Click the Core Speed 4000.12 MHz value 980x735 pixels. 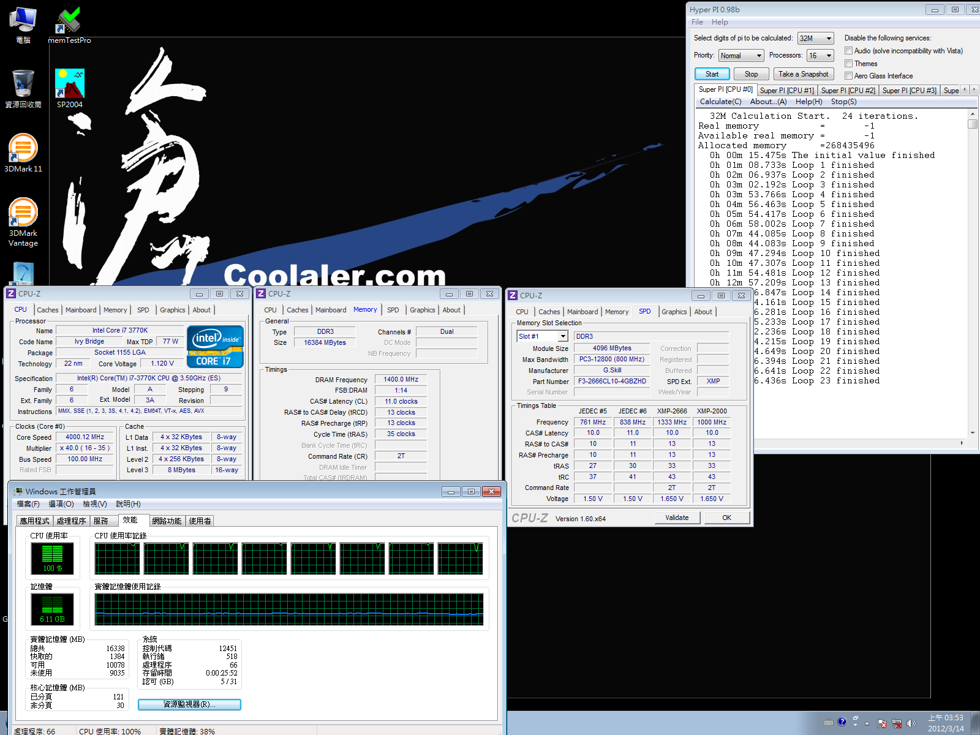pos(85,437)
